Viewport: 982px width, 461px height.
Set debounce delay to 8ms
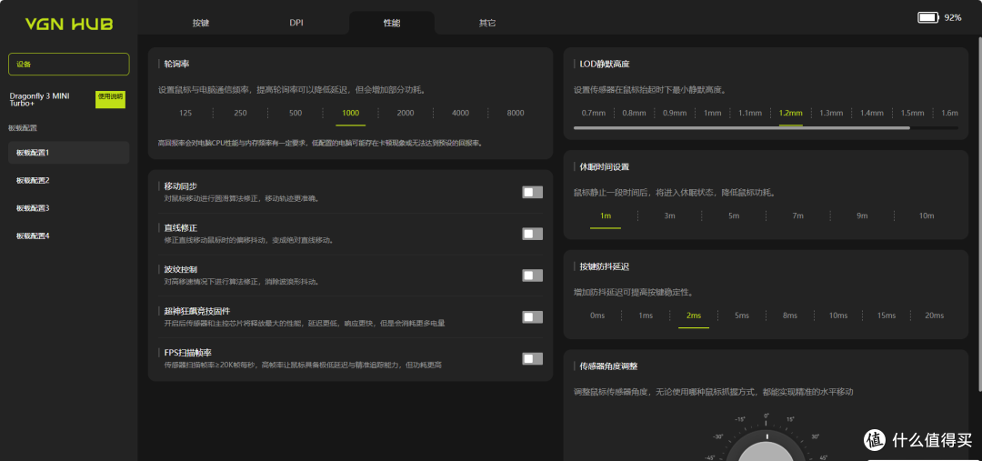pos(790,316)
